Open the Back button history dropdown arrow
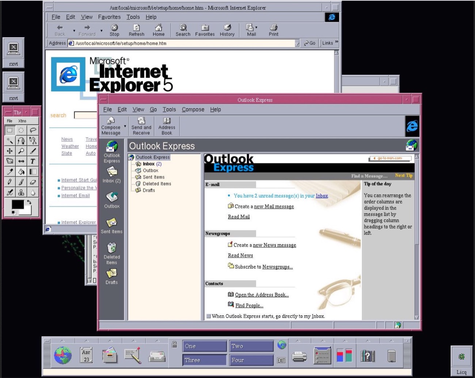 point(74,31)
